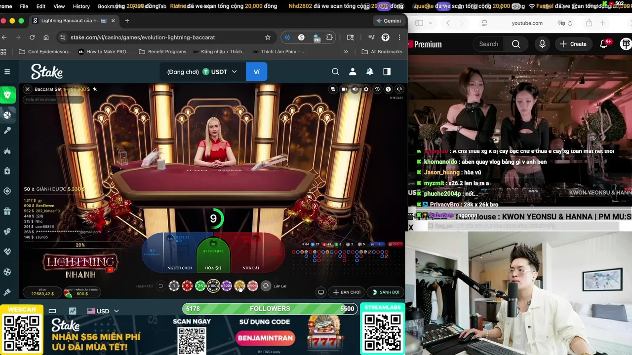Open the Edit menu
This screenshot has height=355, width=632.
click(x=41, y=6)
